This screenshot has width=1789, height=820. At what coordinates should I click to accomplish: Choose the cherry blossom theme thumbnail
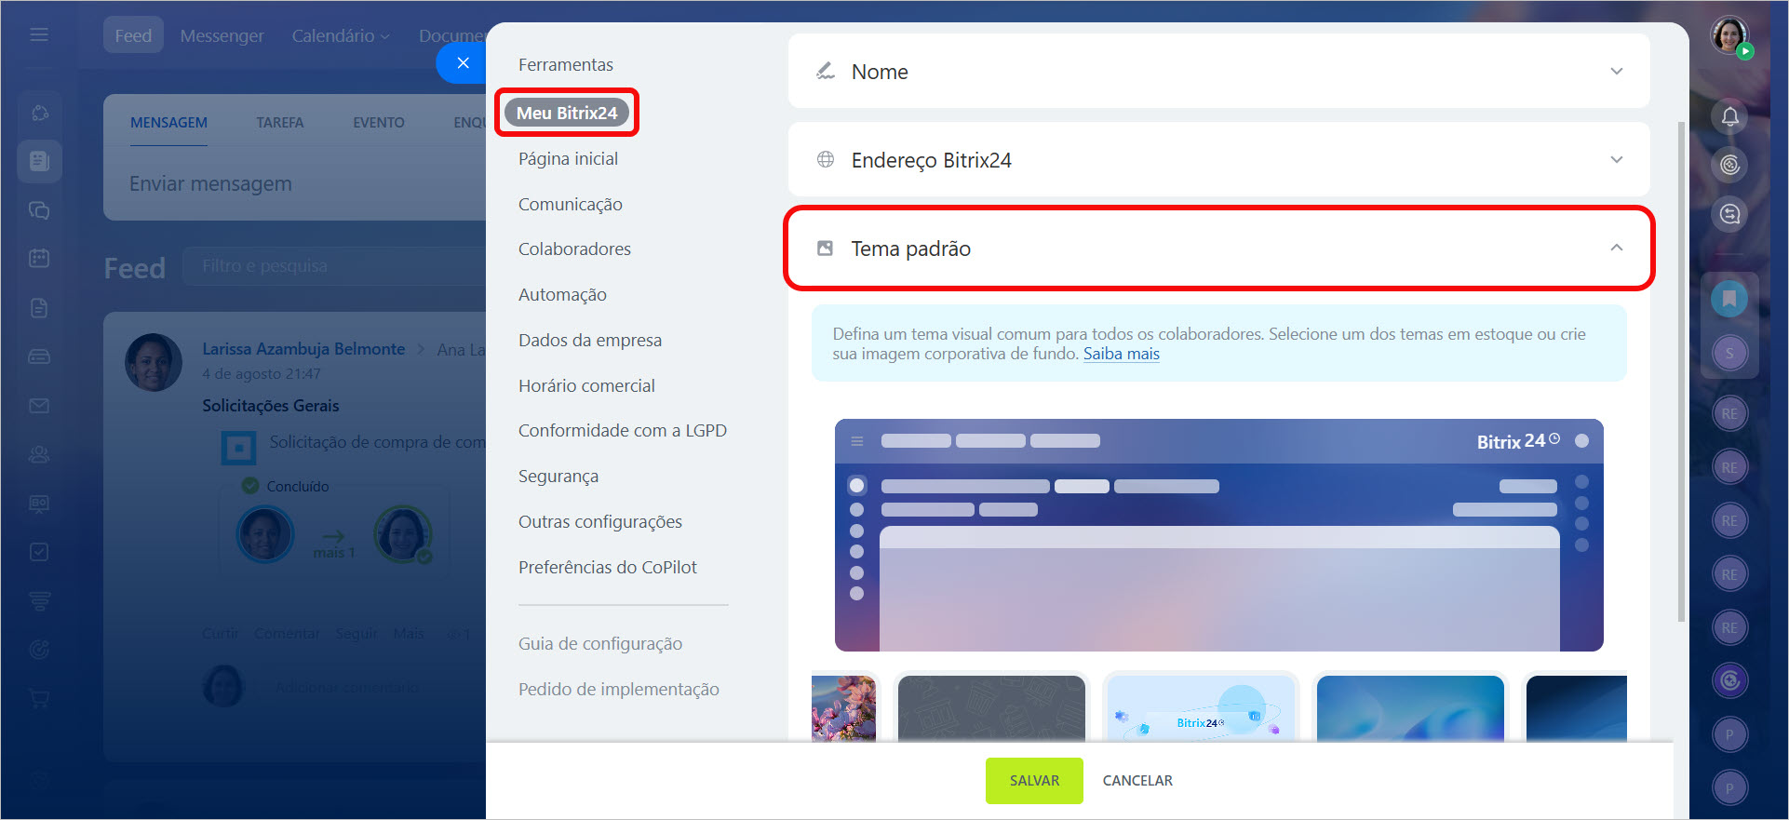tap(844, 707)
